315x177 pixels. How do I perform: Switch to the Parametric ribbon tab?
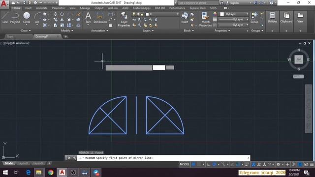pos(59,8)
